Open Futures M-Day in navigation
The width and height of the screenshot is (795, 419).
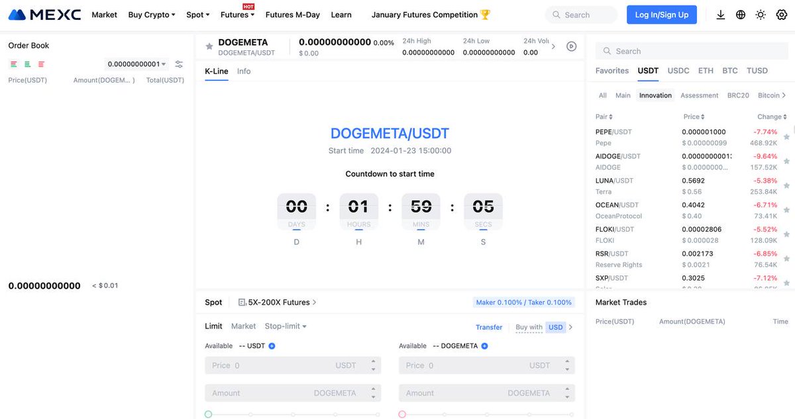coord(293,15)
